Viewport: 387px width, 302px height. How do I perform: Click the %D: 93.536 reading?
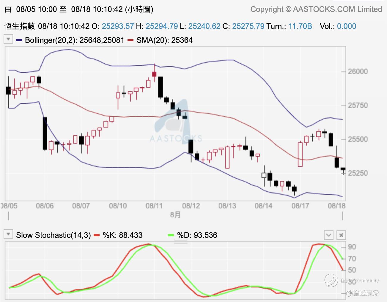coord(197,235)
